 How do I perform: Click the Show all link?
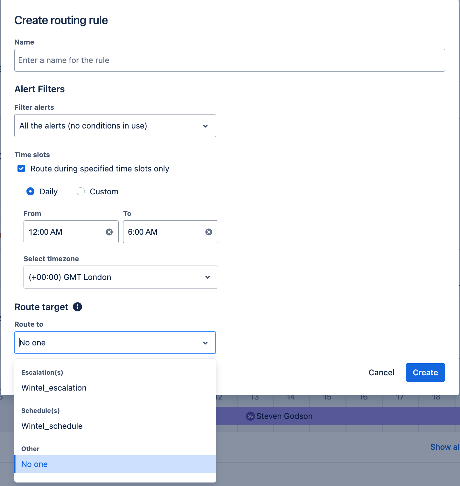point(444,447)
